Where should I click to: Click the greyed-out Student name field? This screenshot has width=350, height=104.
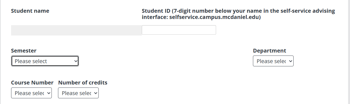pos(76,30)
